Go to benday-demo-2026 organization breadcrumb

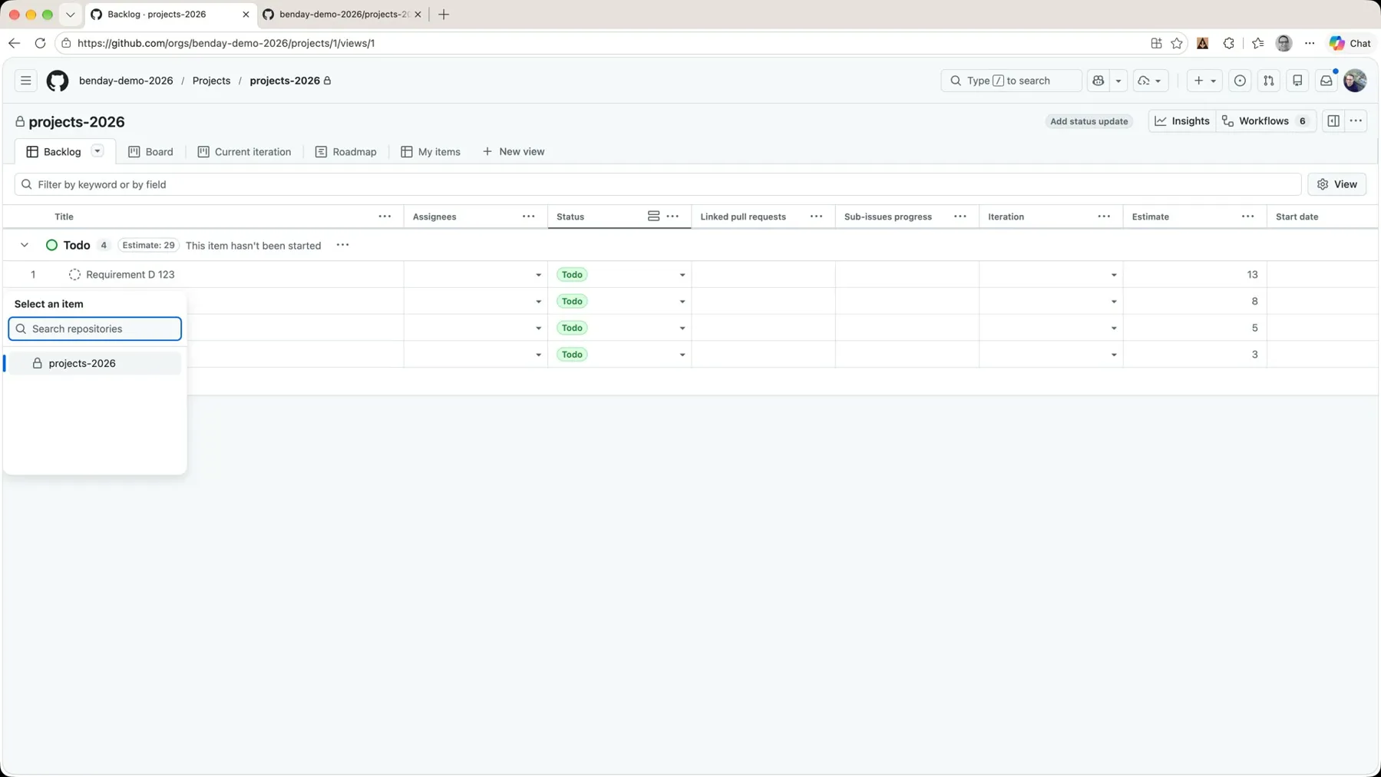[126, 81]
